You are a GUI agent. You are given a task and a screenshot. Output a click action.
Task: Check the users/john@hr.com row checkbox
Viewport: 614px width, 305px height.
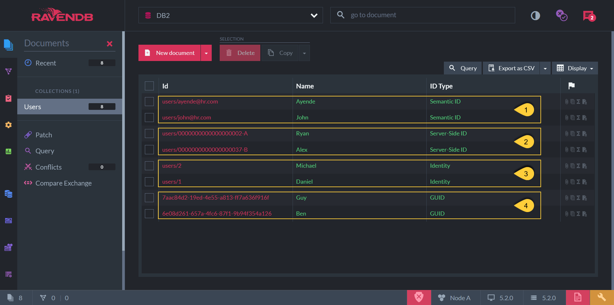coord(149,118)
